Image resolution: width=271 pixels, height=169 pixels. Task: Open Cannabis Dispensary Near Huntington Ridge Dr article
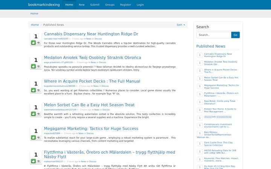[91, 34]
